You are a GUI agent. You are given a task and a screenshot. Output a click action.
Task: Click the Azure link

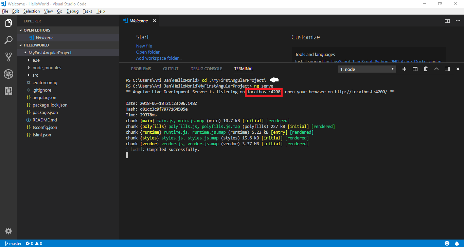click(x=406, y=61)
